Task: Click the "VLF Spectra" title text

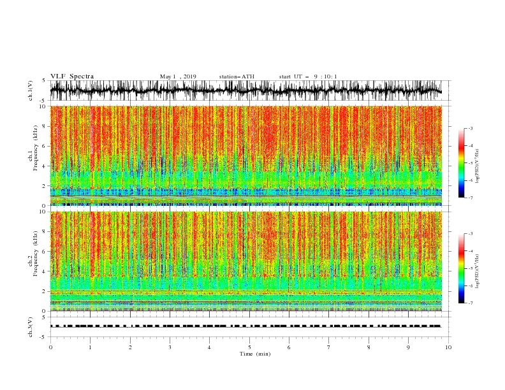Action: (72, 76)
